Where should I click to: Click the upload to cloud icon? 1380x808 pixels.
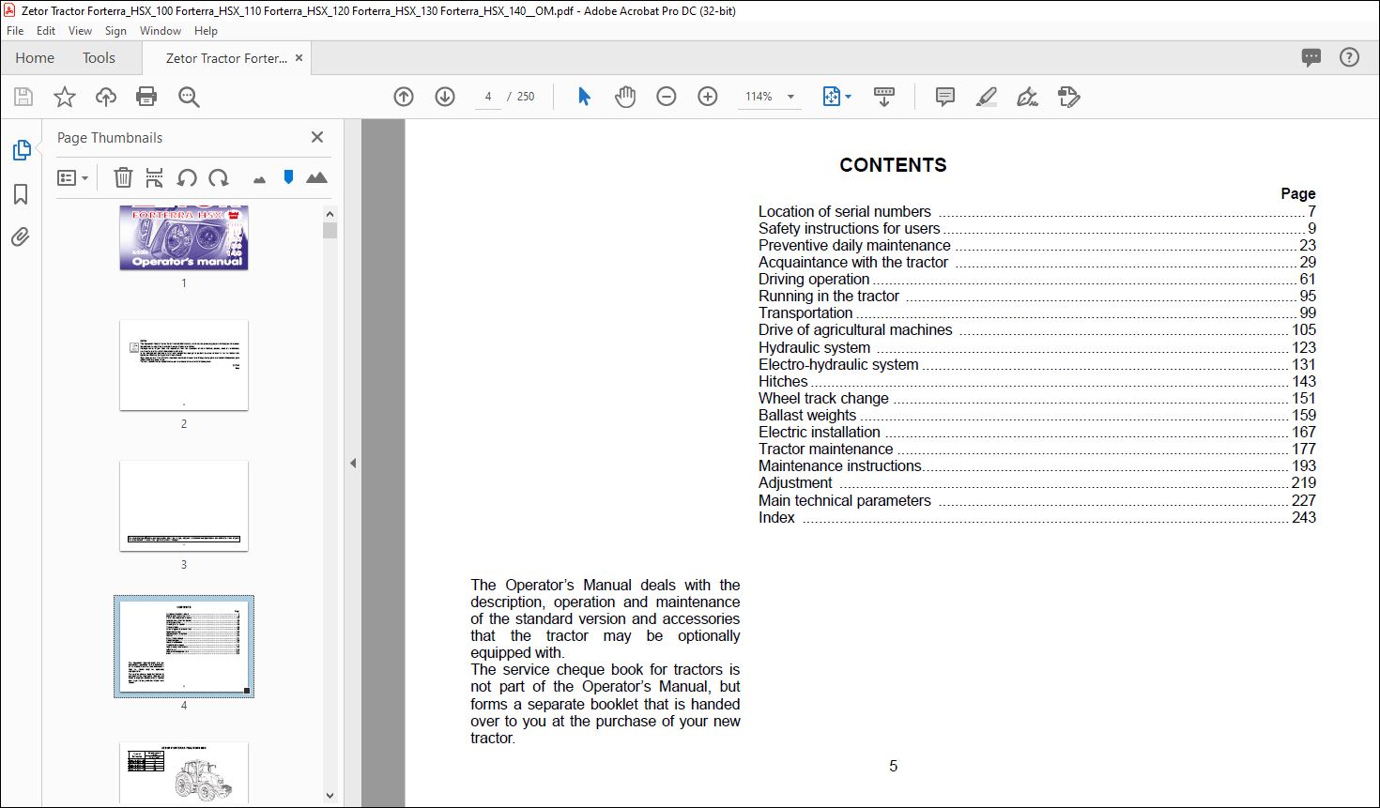(x=106, y=97)
